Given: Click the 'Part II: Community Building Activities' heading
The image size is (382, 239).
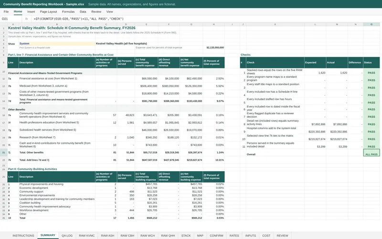Looking at the screenshot, I should pyautogui.click(x=32, y=169).
